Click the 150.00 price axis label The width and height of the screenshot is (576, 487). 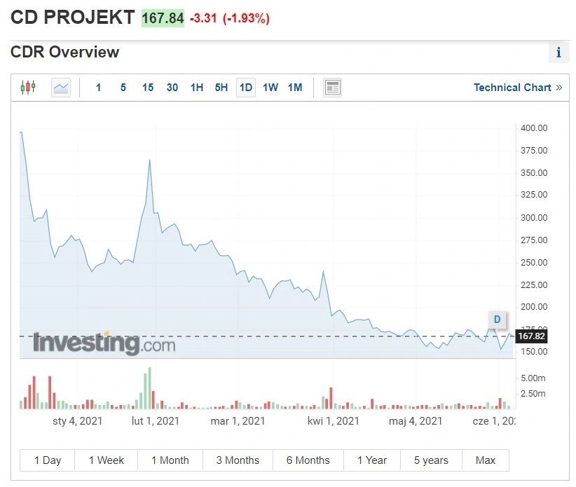pyautogui.click(x=534, y=352)
